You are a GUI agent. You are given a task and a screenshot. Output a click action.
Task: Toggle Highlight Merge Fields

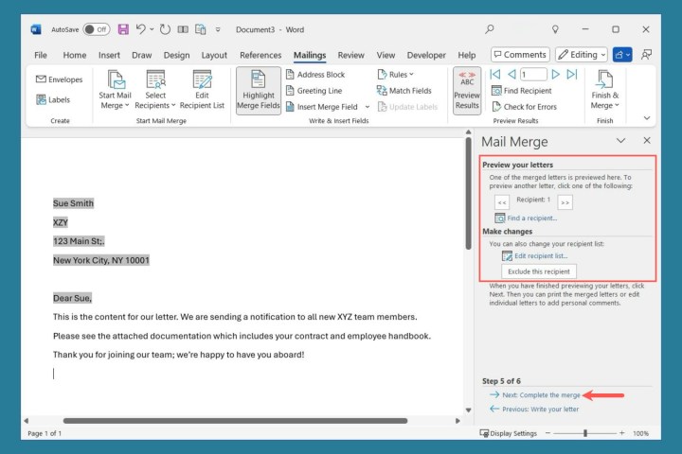click(257, 90)
